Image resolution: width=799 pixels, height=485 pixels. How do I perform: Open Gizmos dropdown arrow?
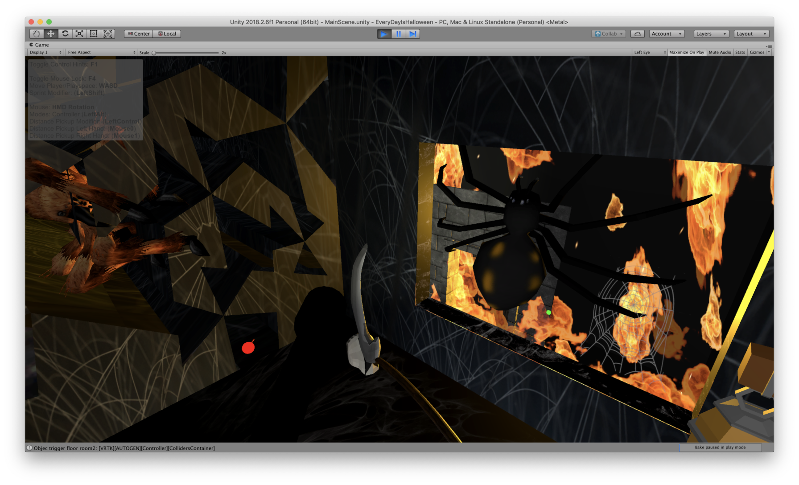tap(769, 53)
